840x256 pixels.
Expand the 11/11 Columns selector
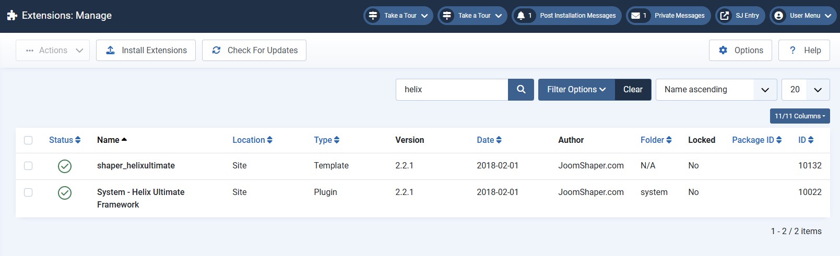799,116
